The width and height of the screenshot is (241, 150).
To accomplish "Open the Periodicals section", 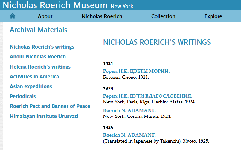I will (23, 96).
